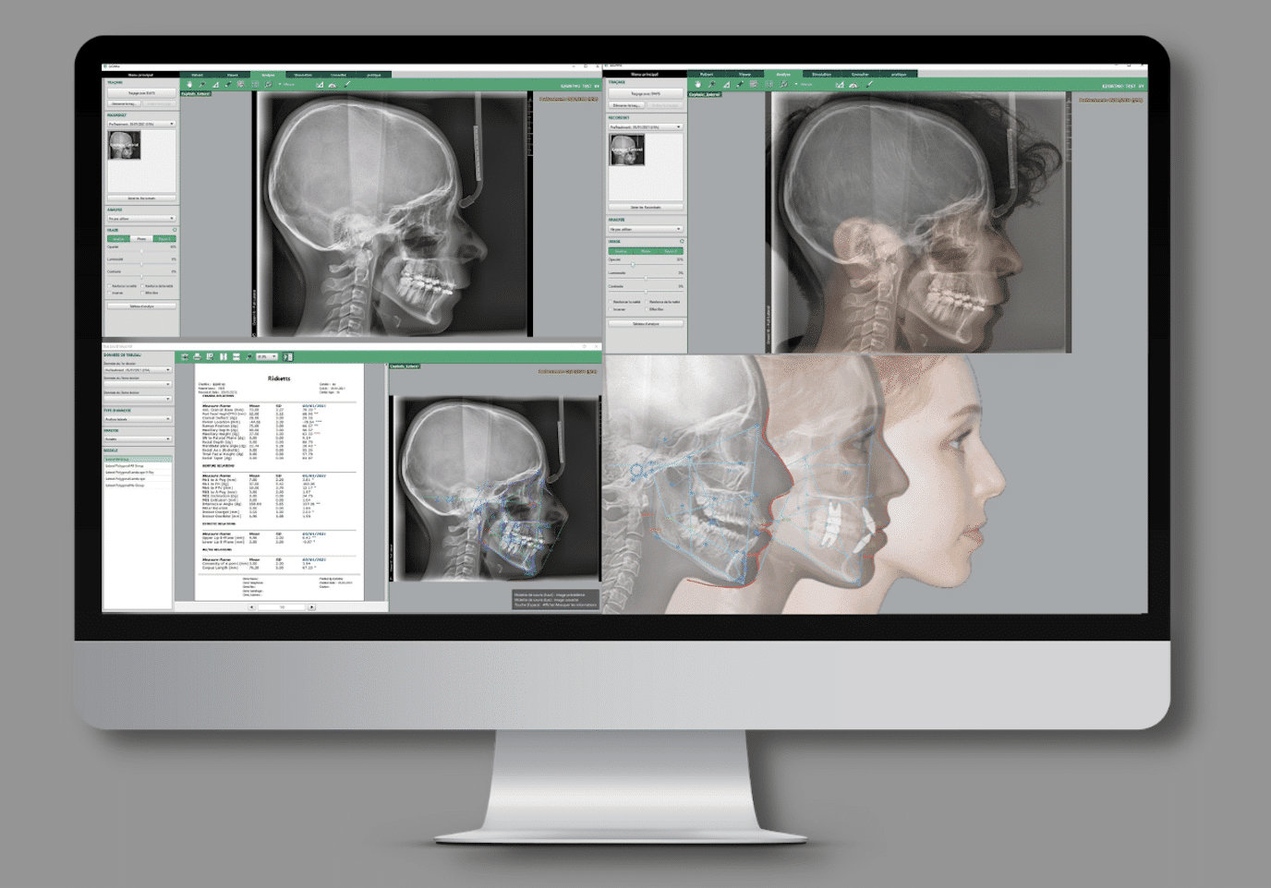Switch to Simulation tab in left window
This screenshot has height=888, width=1271.
coord(302,75)
